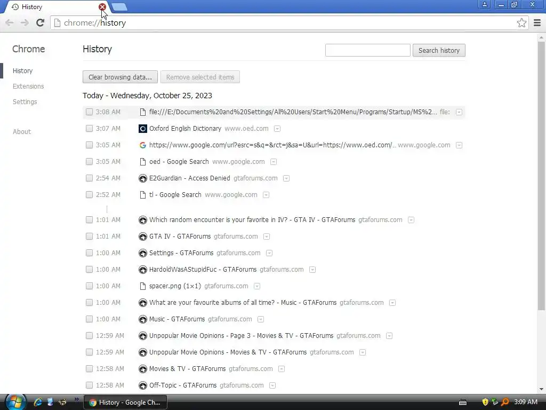The width and height of the screenshot is (546, 410).
Task: Click the History - Google Chrome taskbar button
Action: (x=125, y=403)
